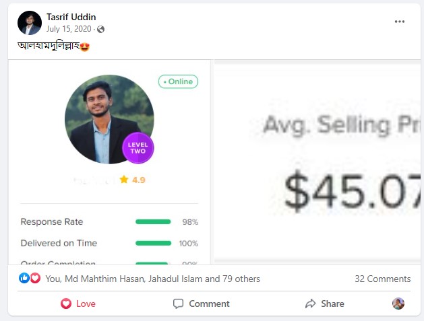Click the public globe privacy icon

(101, 29)
